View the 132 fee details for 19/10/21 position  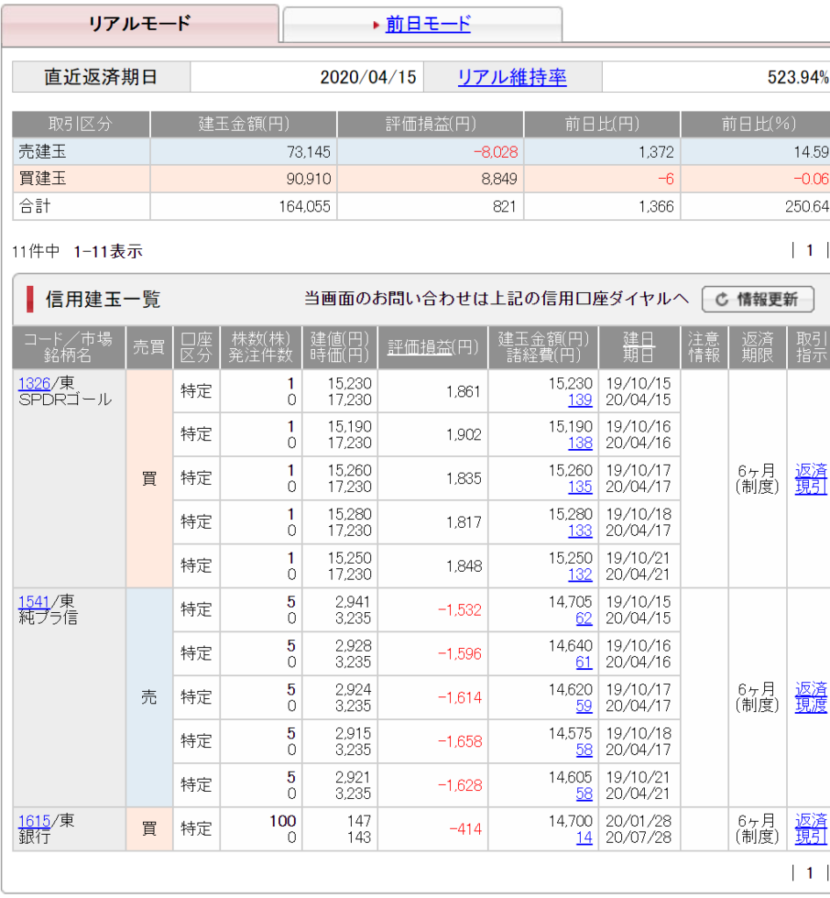tap(580, 575)
